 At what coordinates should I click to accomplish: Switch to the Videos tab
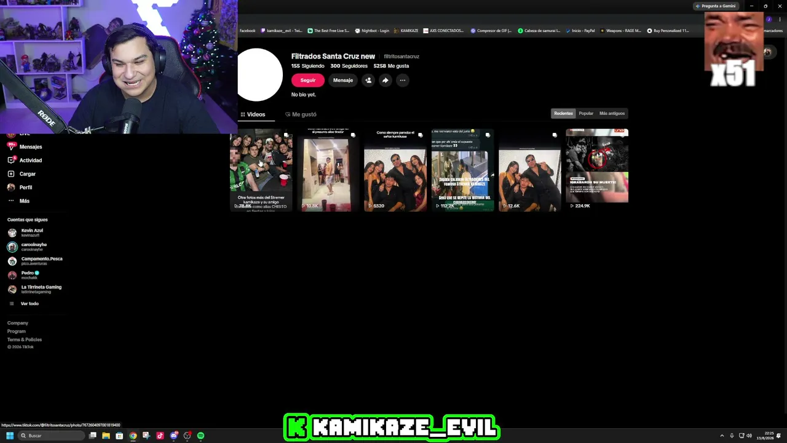coord(253,114)
